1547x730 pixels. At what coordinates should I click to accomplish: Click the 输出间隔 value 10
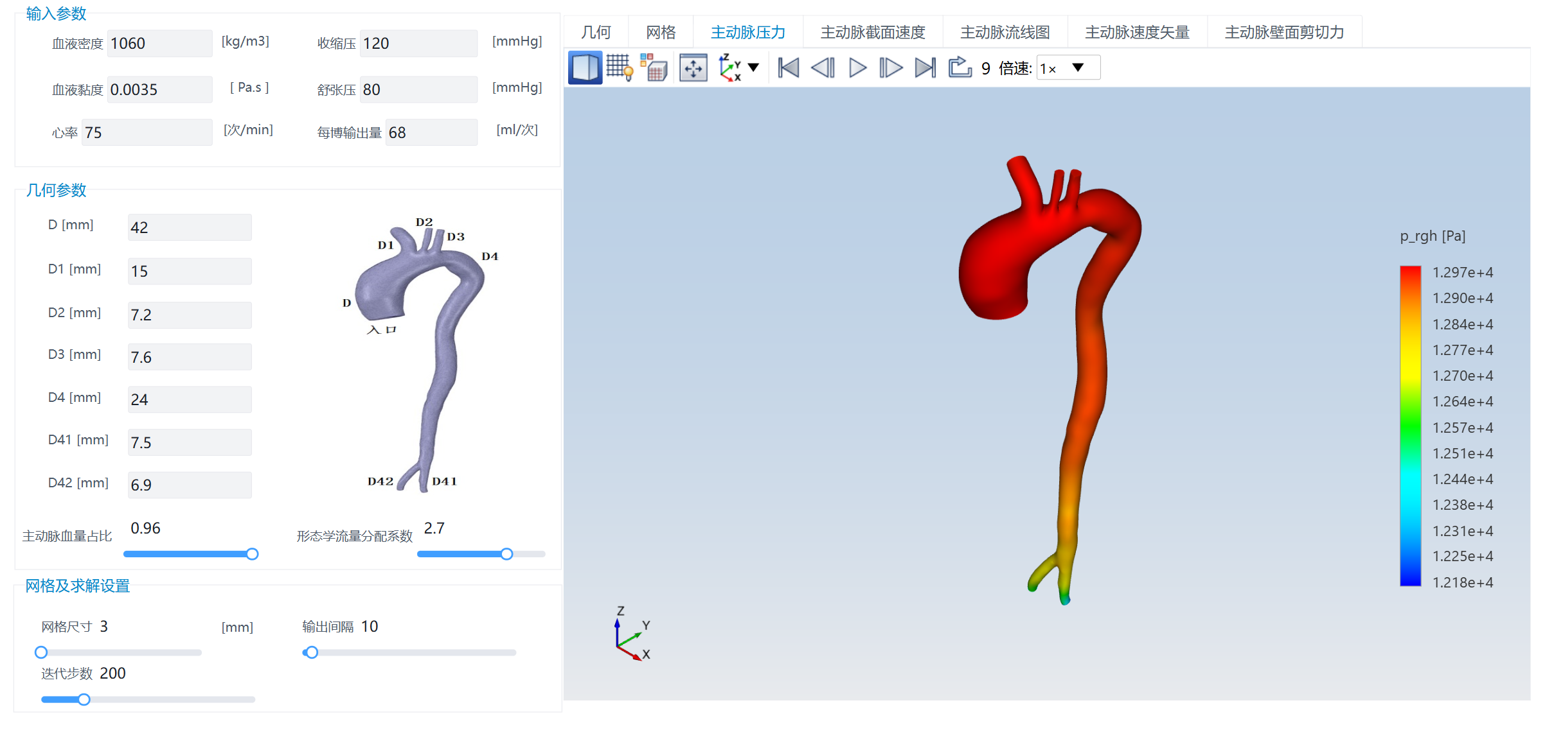[x=370, y=626]
